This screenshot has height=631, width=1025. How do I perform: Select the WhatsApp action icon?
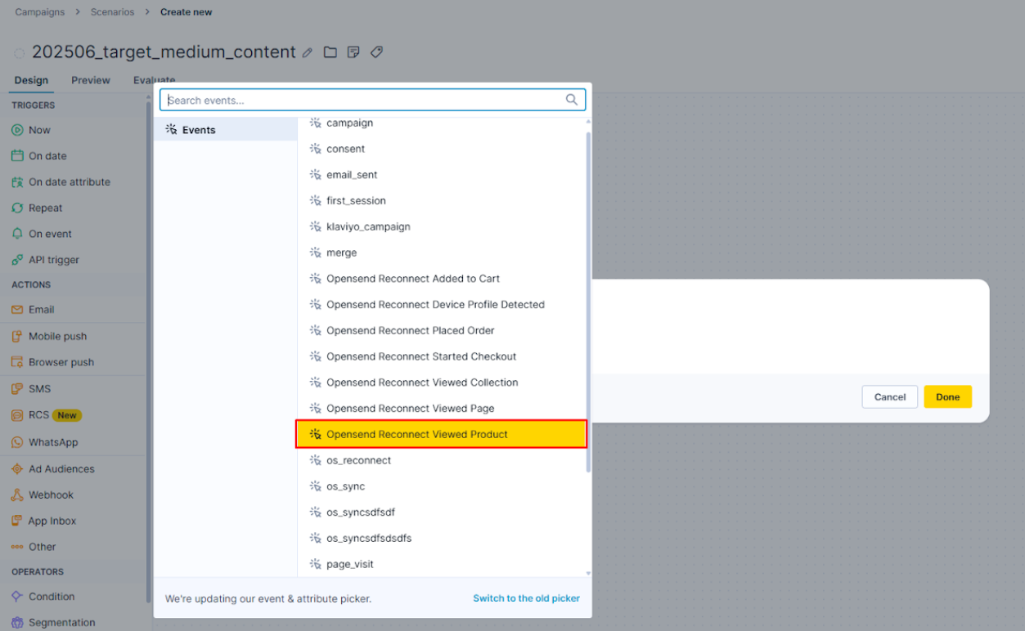16,442
